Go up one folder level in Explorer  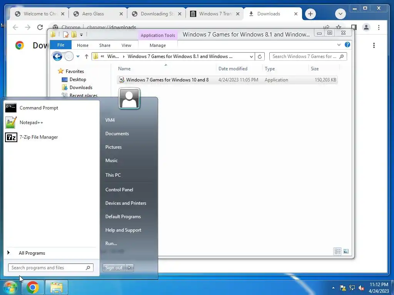(87, 56)
